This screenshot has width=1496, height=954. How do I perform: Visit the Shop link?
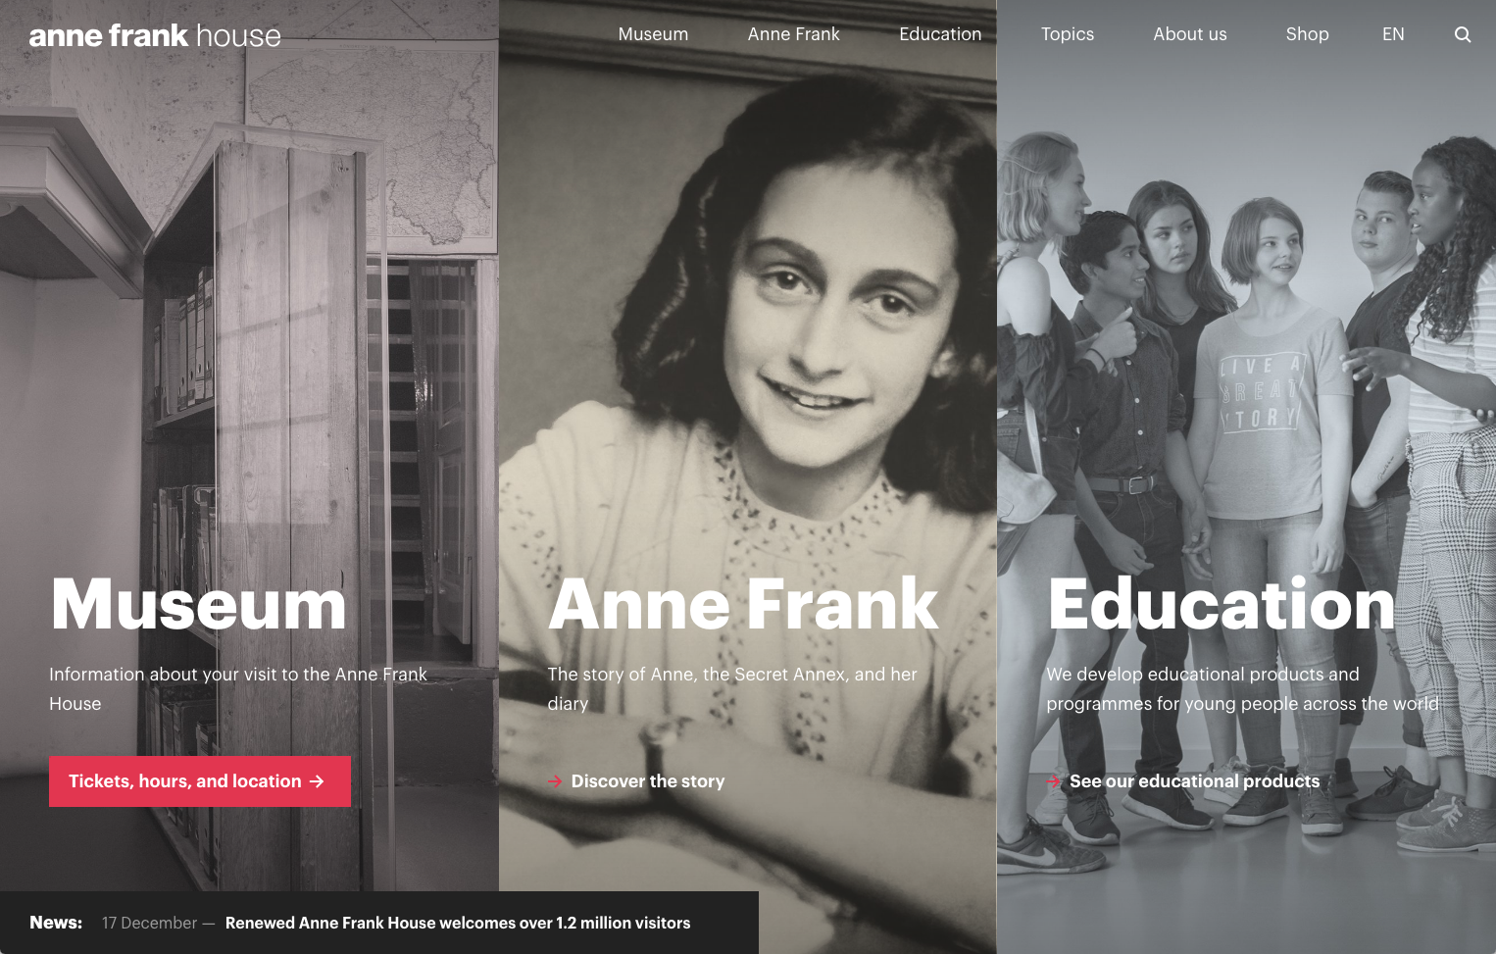tap(1307, 34)
